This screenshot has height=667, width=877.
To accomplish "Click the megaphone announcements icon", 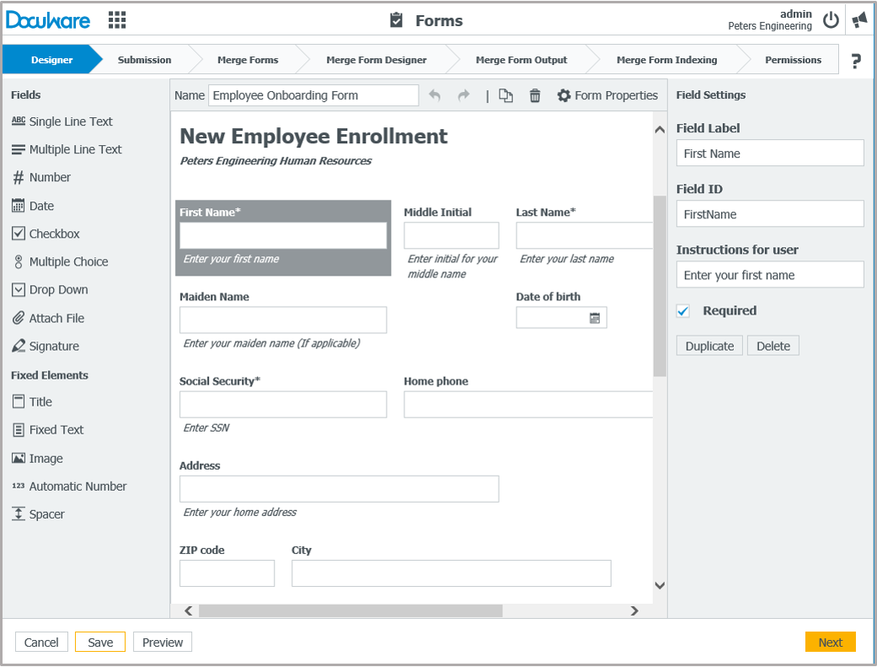I will coord(859,20).
